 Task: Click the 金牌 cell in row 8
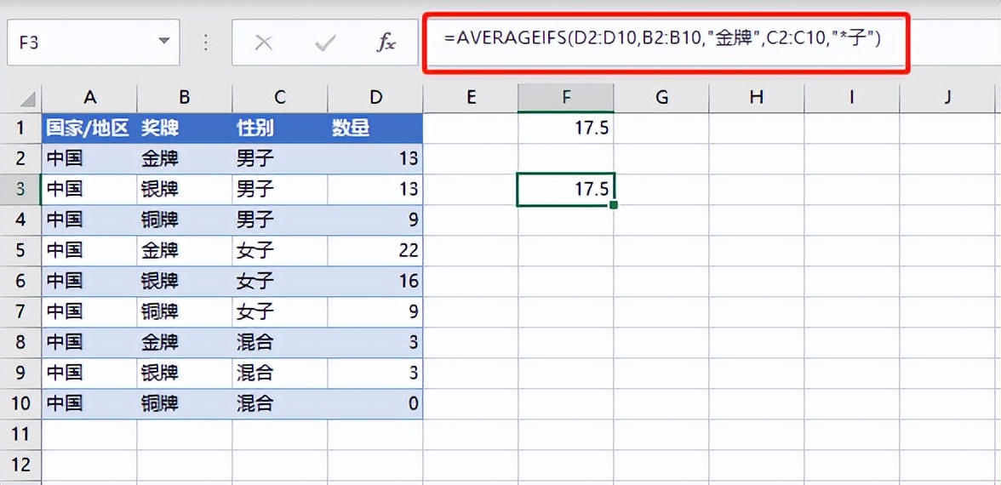point(185,343)
